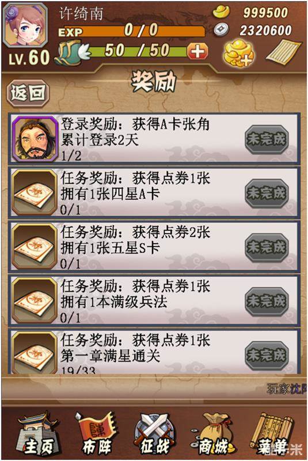Click 未完成 for max-level 兵法 task
The width and height of the screenshot is (308, 461).
[267, 301]
